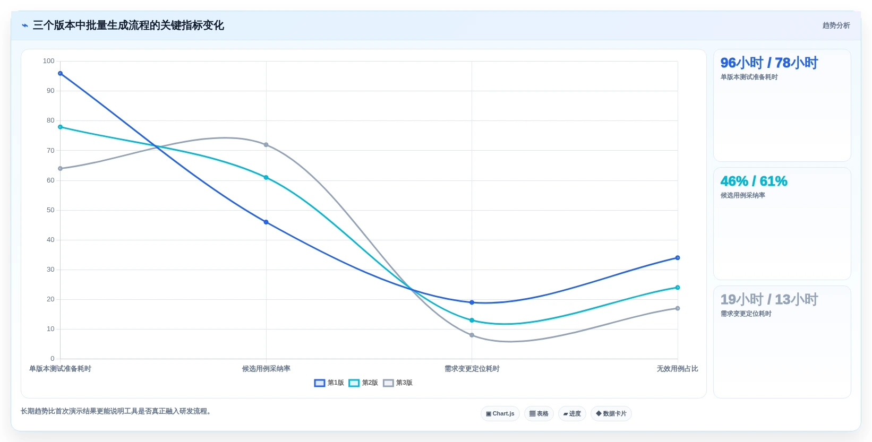Select the 第3版 point at 8 on 需求变更定位耗时
Screen dimensions: 872x442
[x=472, y=335]
